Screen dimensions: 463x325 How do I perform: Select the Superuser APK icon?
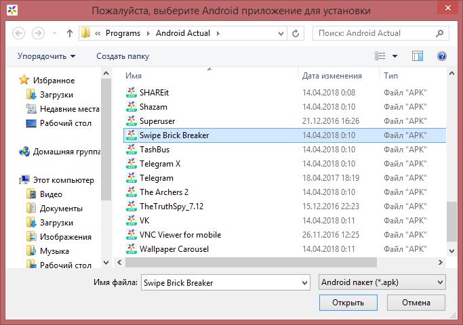tap(132, 121)
